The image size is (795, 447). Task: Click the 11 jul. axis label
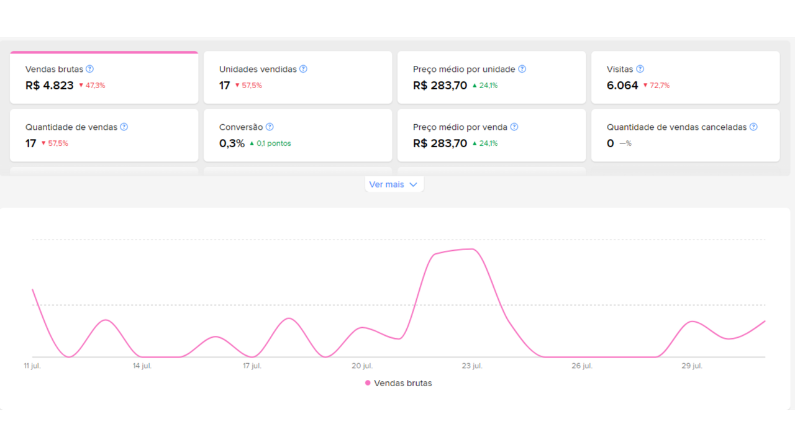[34, 366]
